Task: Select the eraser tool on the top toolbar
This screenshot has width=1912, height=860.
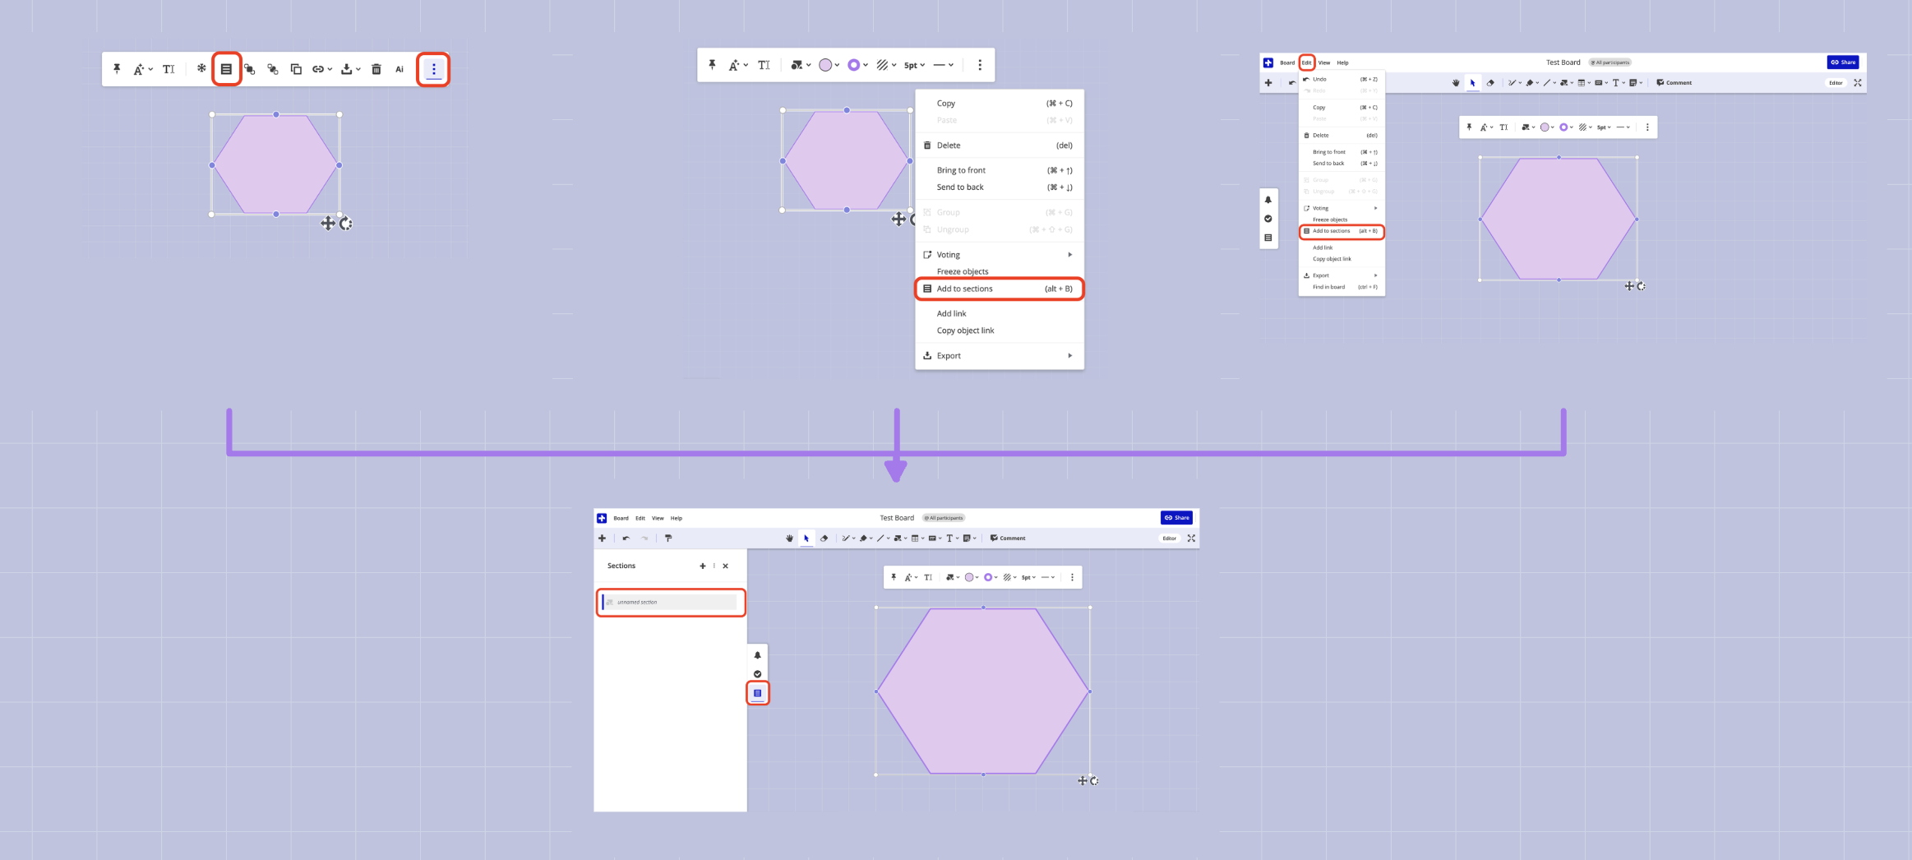Action: click(x=824, y=538)
